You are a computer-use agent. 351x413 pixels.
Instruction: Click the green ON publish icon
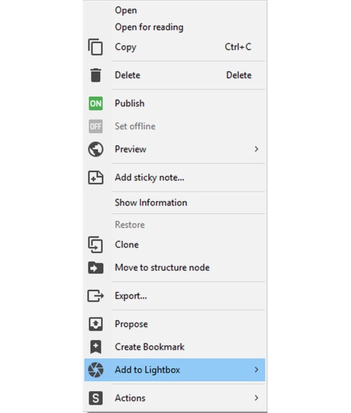pyautogui.click(x=95, y=104)
